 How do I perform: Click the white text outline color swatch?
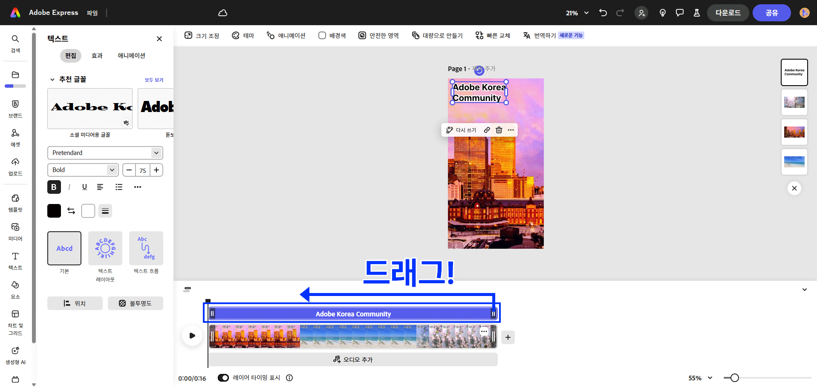pos(88,211)
